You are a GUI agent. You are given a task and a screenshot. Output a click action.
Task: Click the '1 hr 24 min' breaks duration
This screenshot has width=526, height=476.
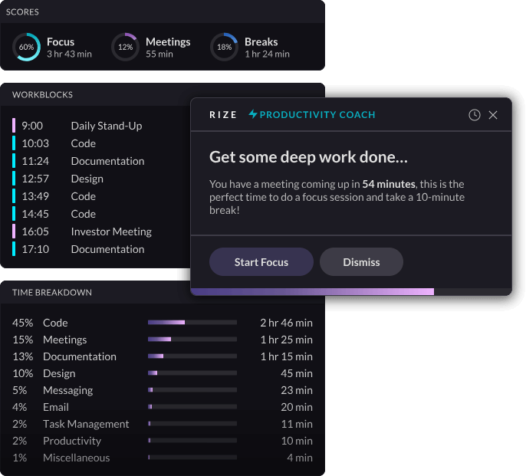268,54
